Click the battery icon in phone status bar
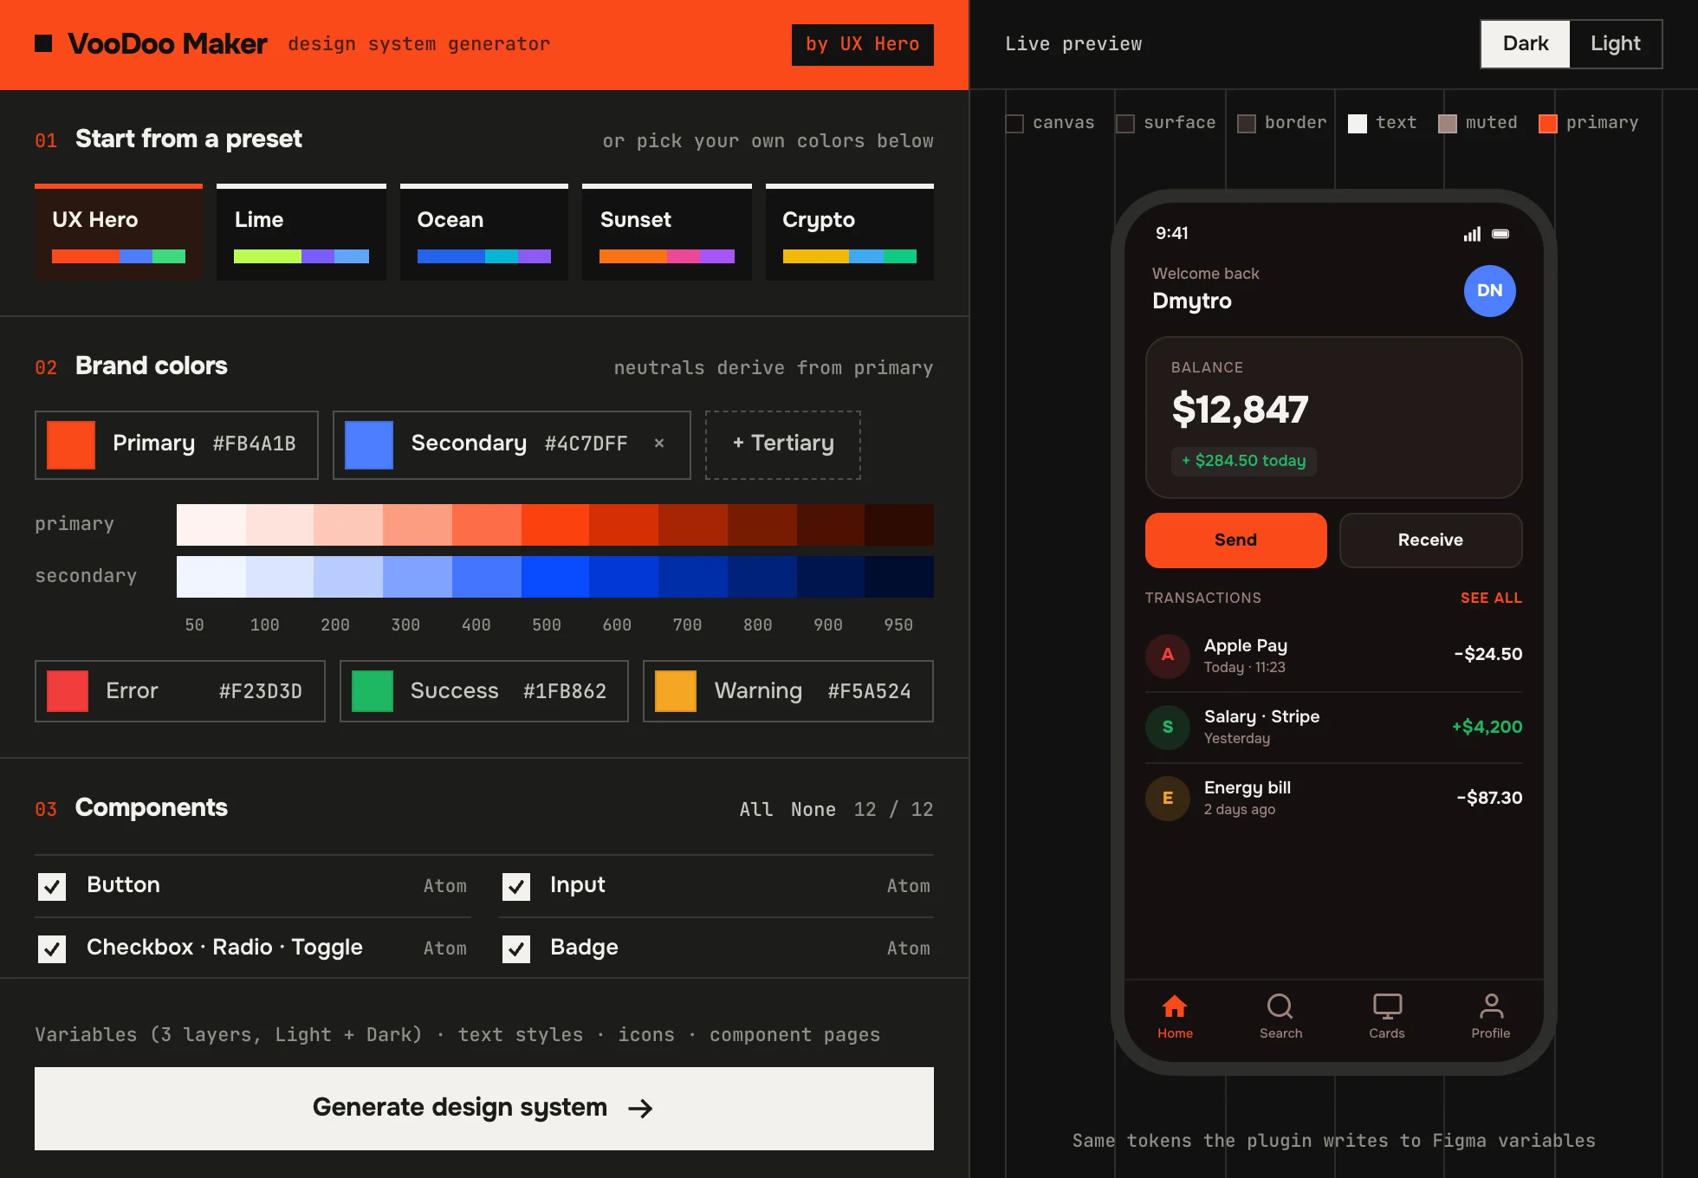Viewport: 1698px width, 1178px height. coord(1500,234)
